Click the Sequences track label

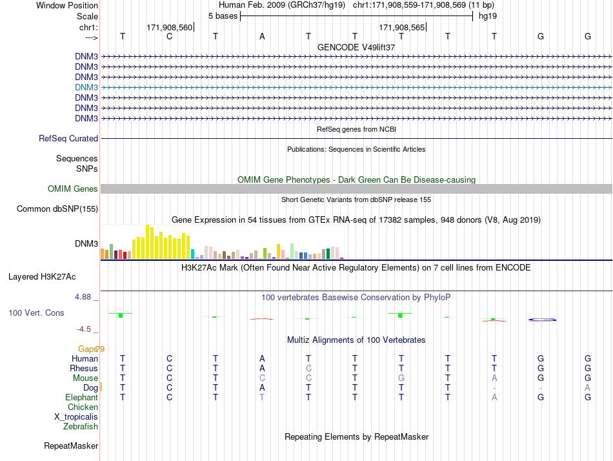pos(77,158)
